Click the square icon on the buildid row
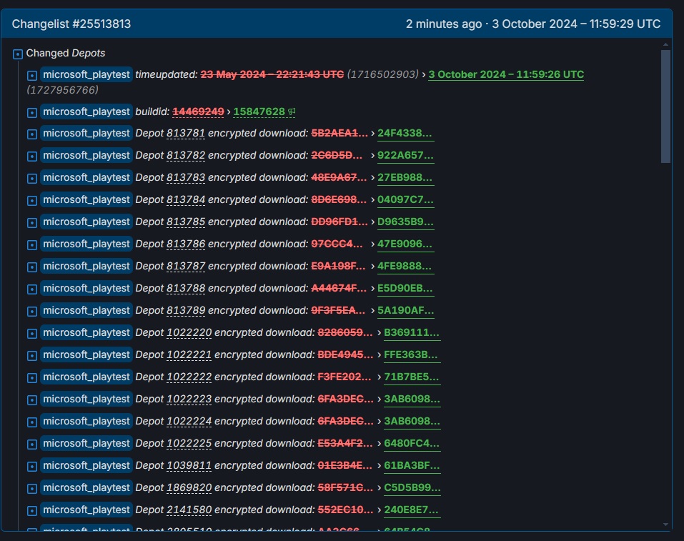 click(x=31, y=112)
